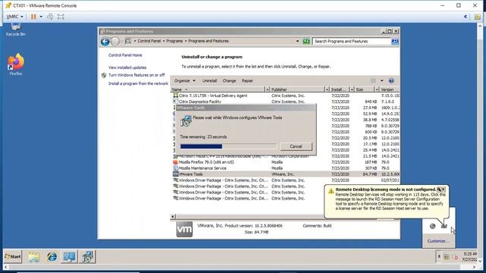Image resolution: width=486 pixels, height=273 pixels.
Task: Select Mozilla Maintenance Service entry
Action: [x=286, y=168]
